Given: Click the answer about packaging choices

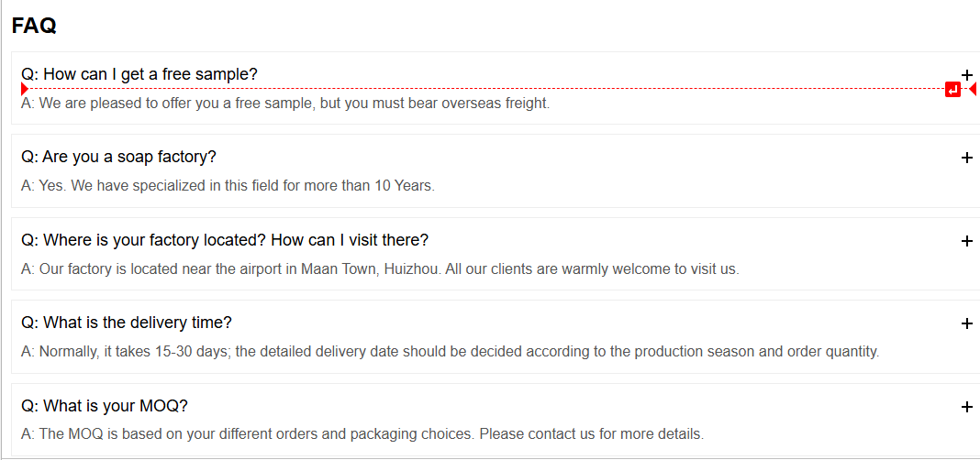Looking at the screenshot, I should 362,433.
